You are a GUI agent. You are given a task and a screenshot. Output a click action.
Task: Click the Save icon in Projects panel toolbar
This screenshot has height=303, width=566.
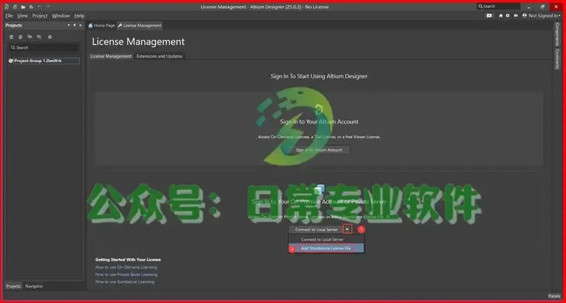pyautogui.click(x=11, y=37)
